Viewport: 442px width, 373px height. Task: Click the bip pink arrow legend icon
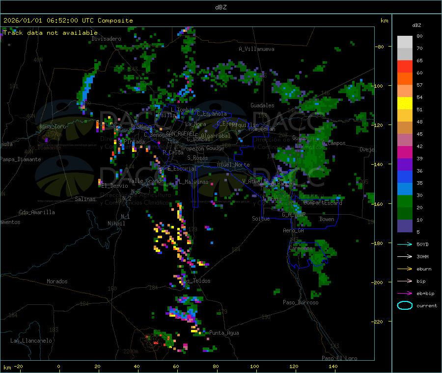click(x=405, y=281)
